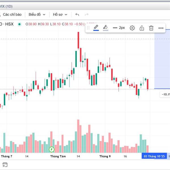Open go-to-date calendar icon
This screenshot has width=170, height=170.
click(x=5, y=164)
